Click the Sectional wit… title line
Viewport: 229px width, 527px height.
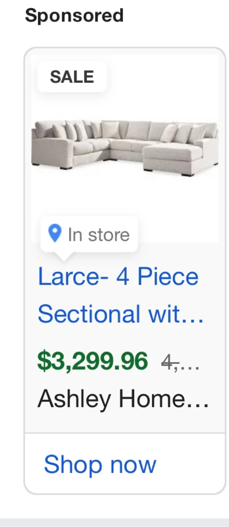[x=120, y=314]
